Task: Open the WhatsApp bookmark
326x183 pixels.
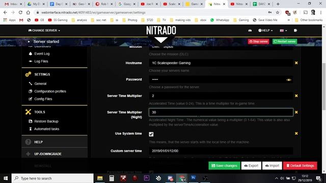Action: (x=220, y=20)
